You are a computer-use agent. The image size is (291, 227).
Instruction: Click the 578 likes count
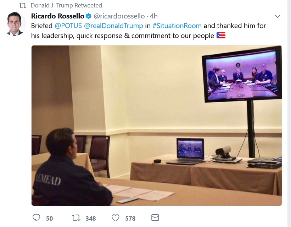click(130, 218)
